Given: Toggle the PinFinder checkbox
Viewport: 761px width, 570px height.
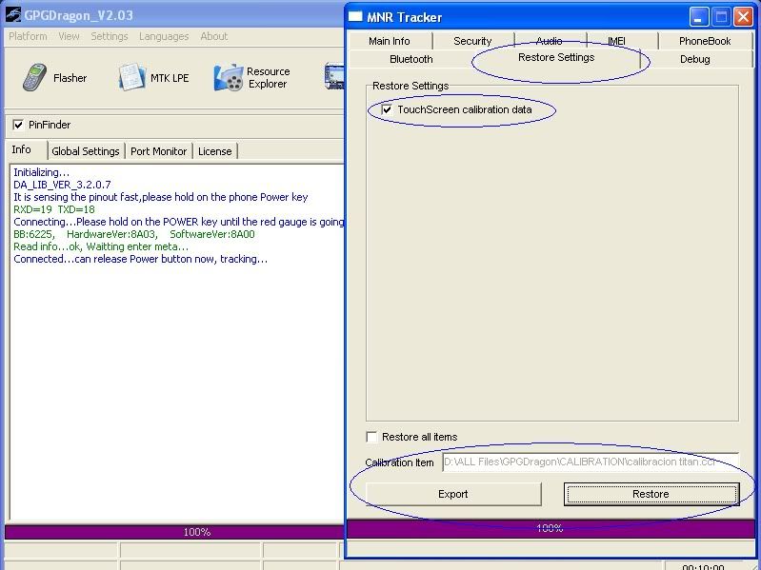Looking at the screenshot, I should click(18, 125).
